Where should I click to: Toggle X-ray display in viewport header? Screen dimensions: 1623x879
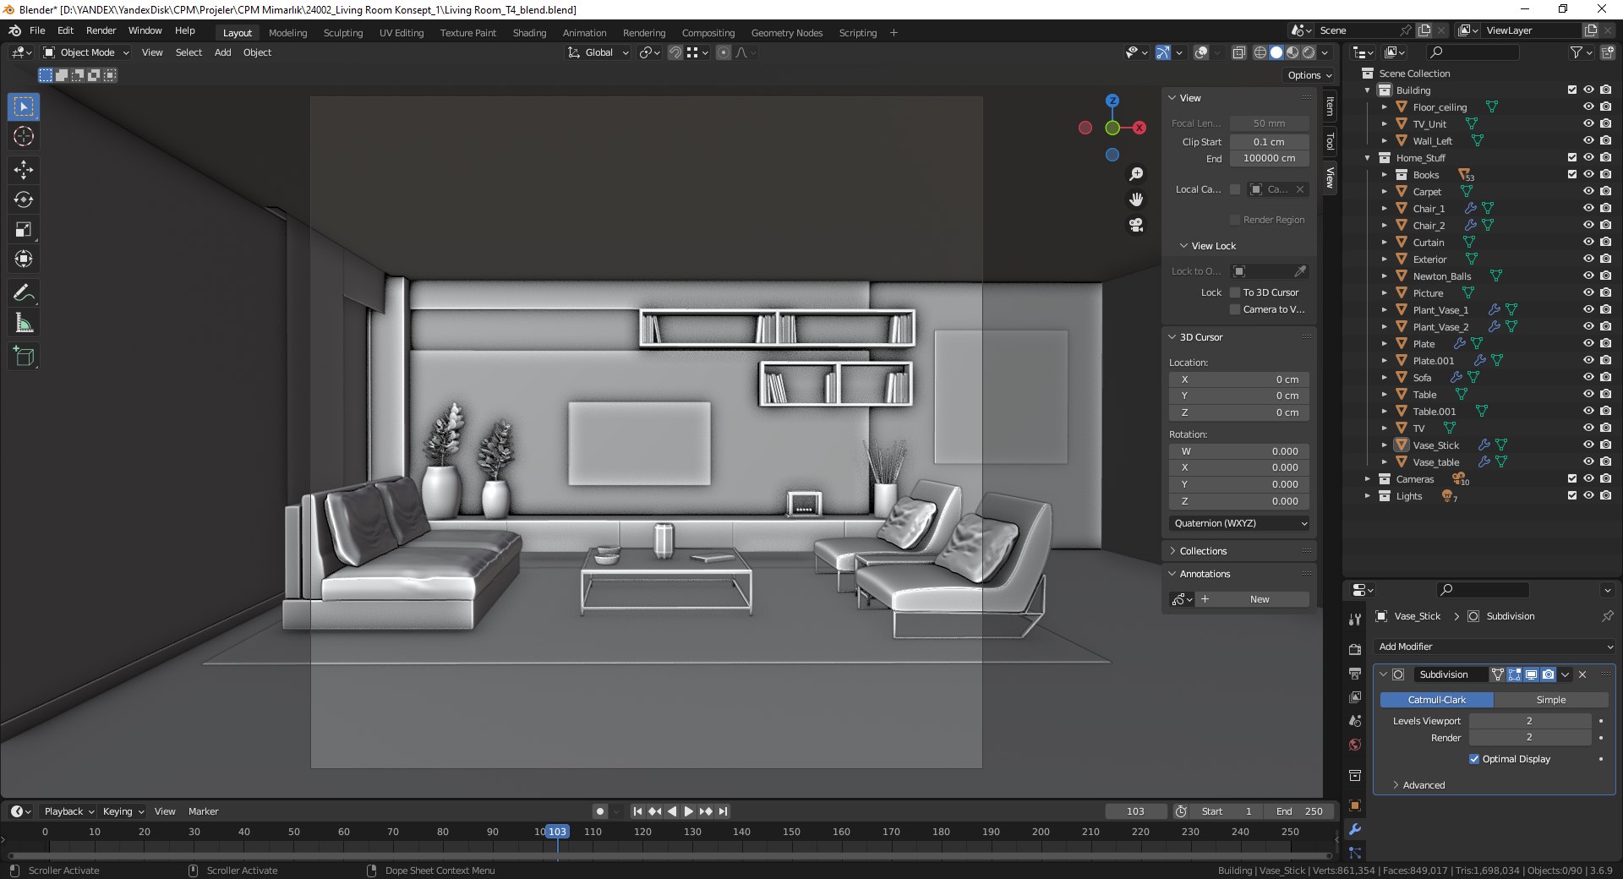[x=1238, y=52]
